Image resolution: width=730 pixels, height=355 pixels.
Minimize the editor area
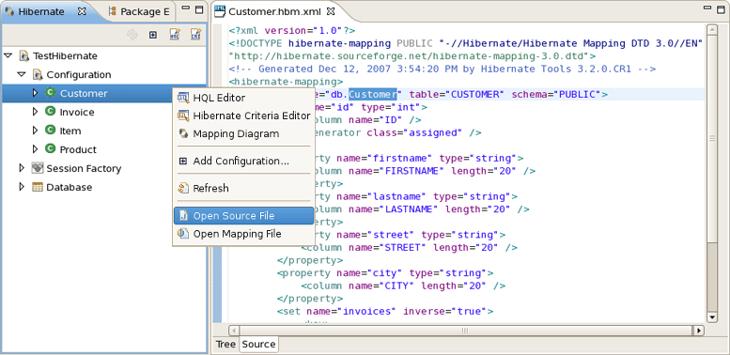coord(708,8)
